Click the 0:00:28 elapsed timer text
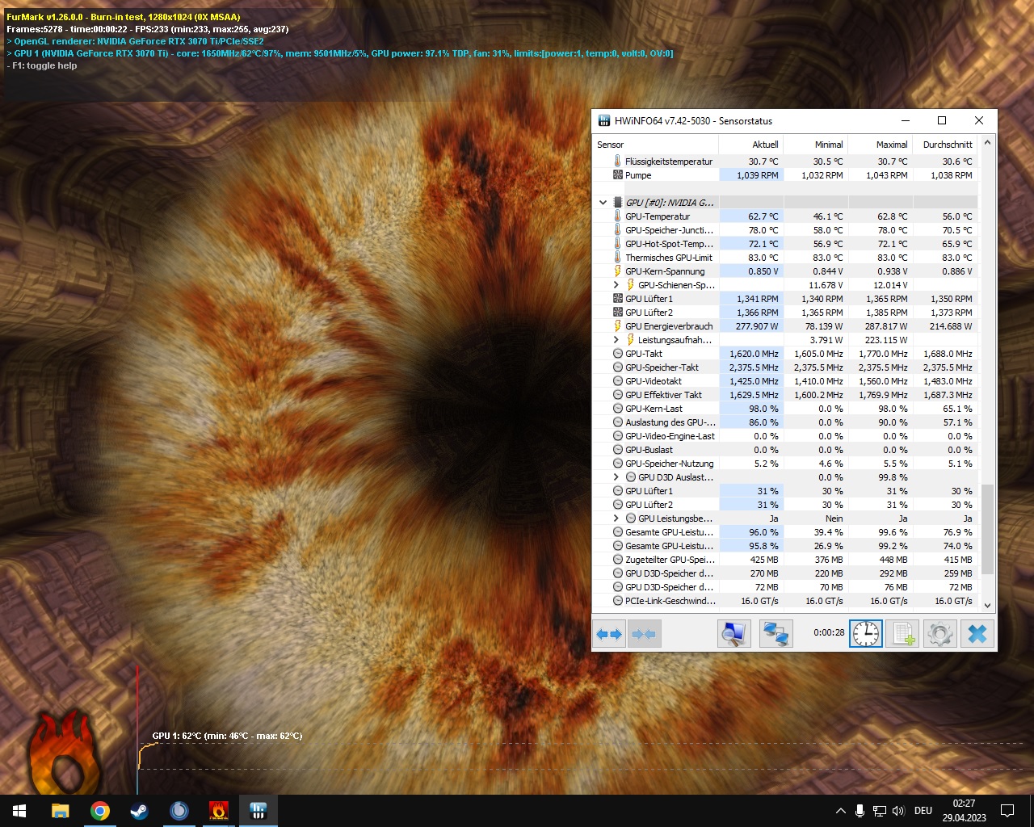Image resolution: width=1034 pixels, height=827 pixels. (x=829, y=632)
